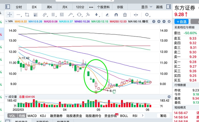This screenshot has width=199, height=122.
Task: Select the RSI indicator
Action: [135, 116]
